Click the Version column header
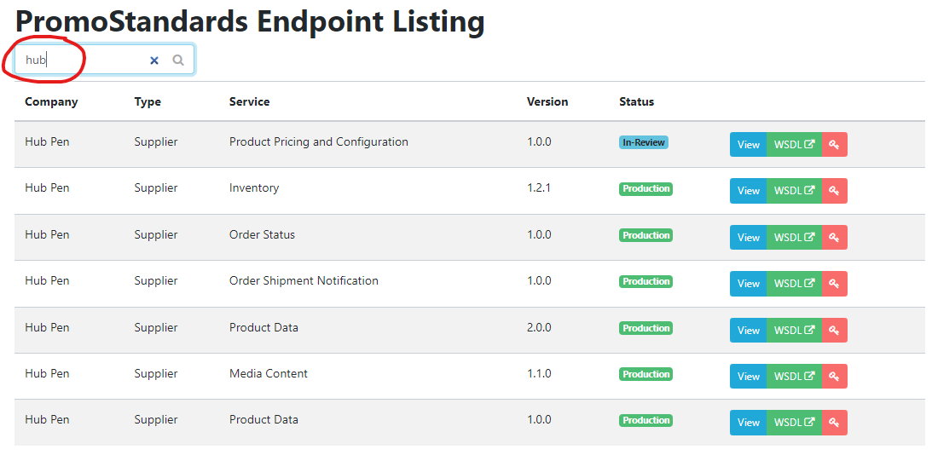The width and height of the screenshot is (932, 461). click(547, 101)
